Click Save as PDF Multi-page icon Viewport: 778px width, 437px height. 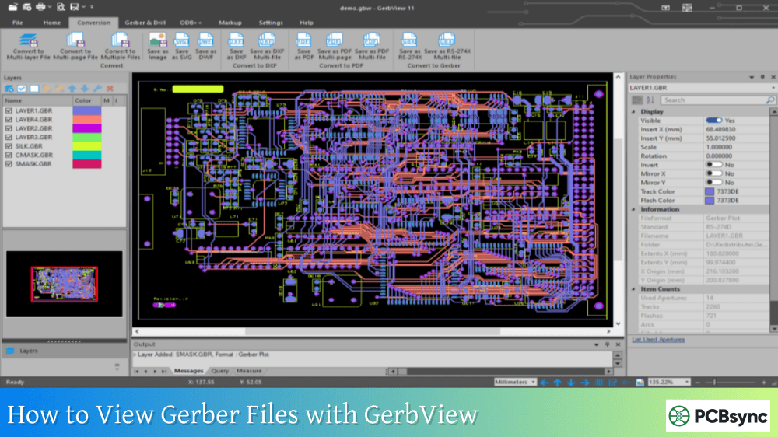click(334, 45)
